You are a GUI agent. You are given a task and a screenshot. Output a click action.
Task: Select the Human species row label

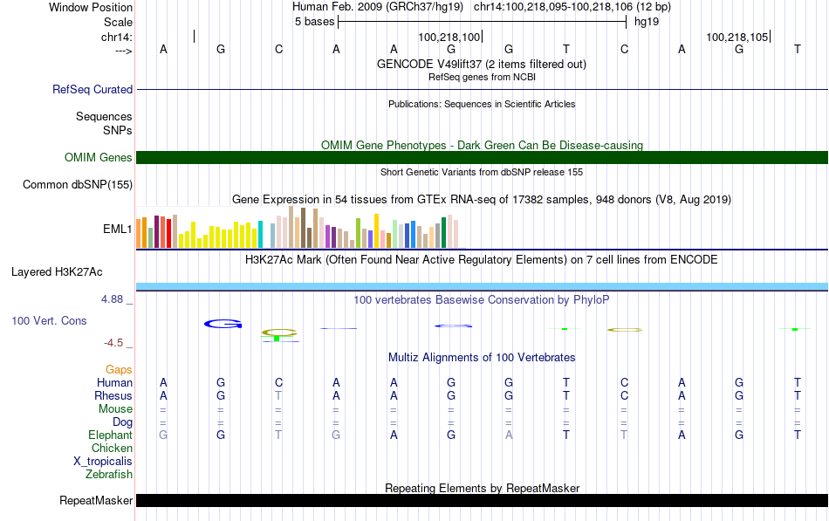pyautogui.click(x=114, y=382)
